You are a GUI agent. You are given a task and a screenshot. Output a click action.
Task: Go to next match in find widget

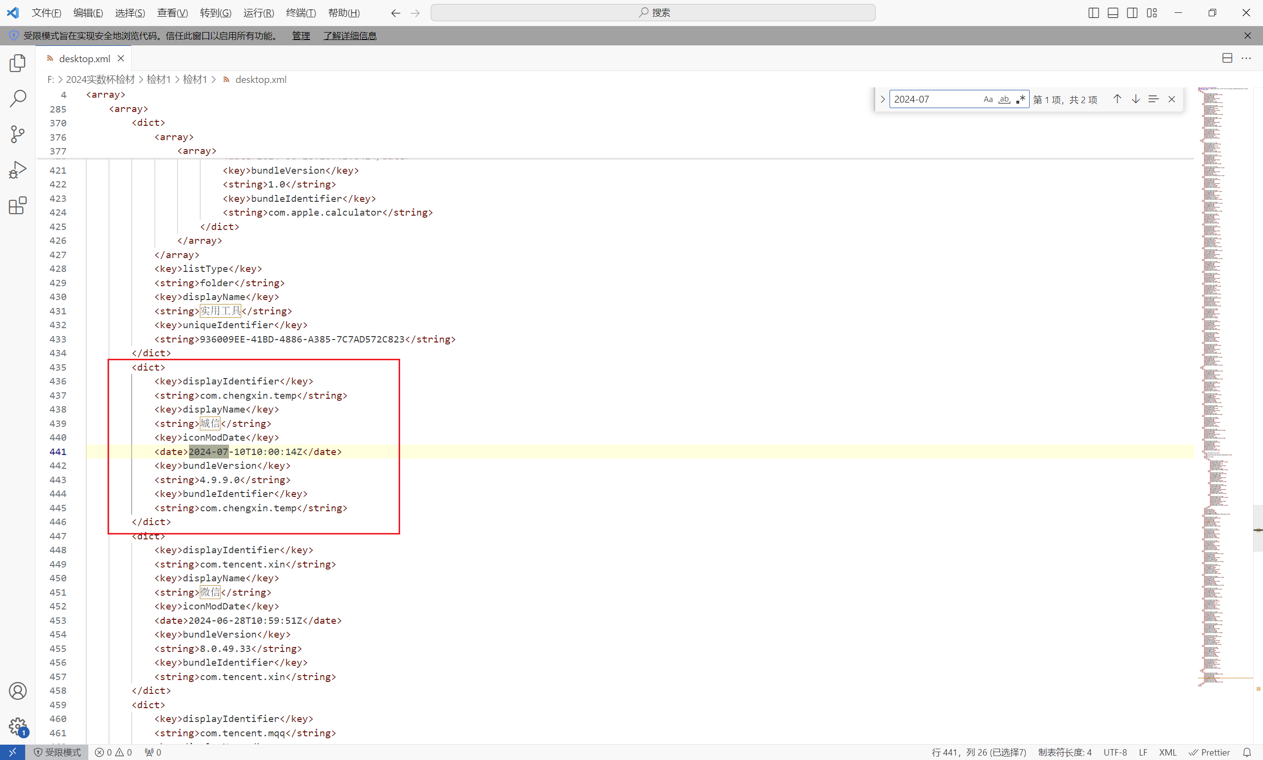click(1136, 99)
